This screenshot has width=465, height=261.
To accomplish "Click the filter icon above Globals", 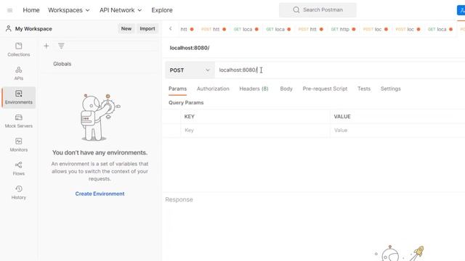I will tap(61, 46).
